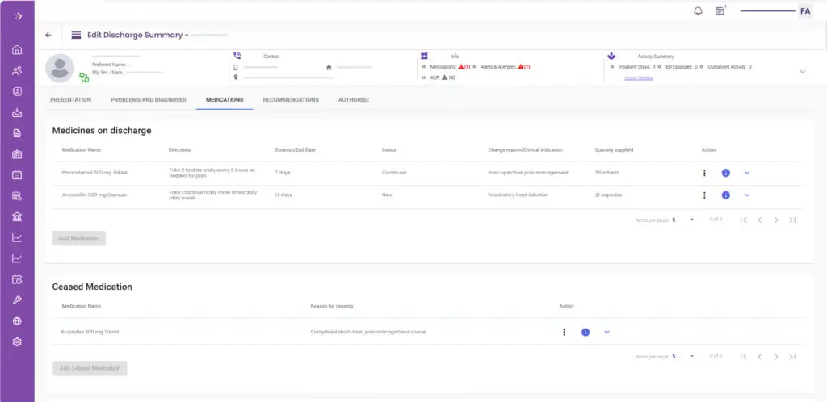Click the upper line-chart icon in the sidebar
This screenshot has width=827, height=402.
click(x=17, y=237)
